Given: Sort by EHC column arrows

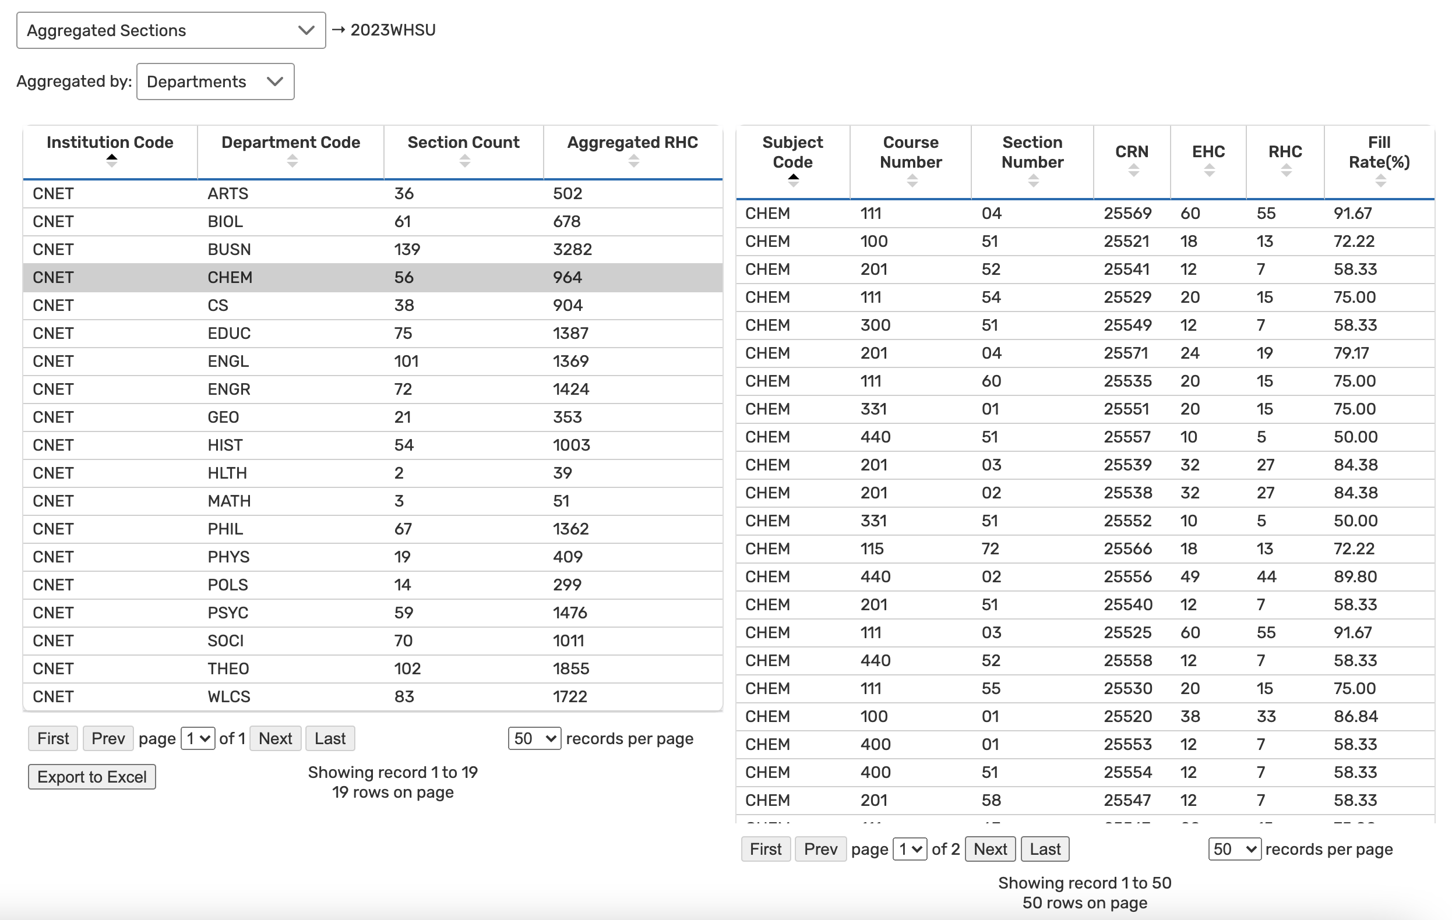Looking at the screenshot, I should coord(1209,171).
